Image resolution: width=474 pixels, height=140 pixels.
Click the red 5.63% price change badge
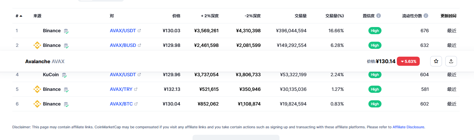click(x=408, y=61)
